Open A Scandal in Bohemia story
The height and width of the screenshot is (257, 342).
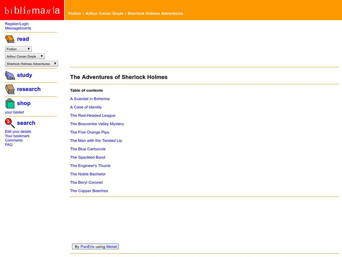[90, 99]
